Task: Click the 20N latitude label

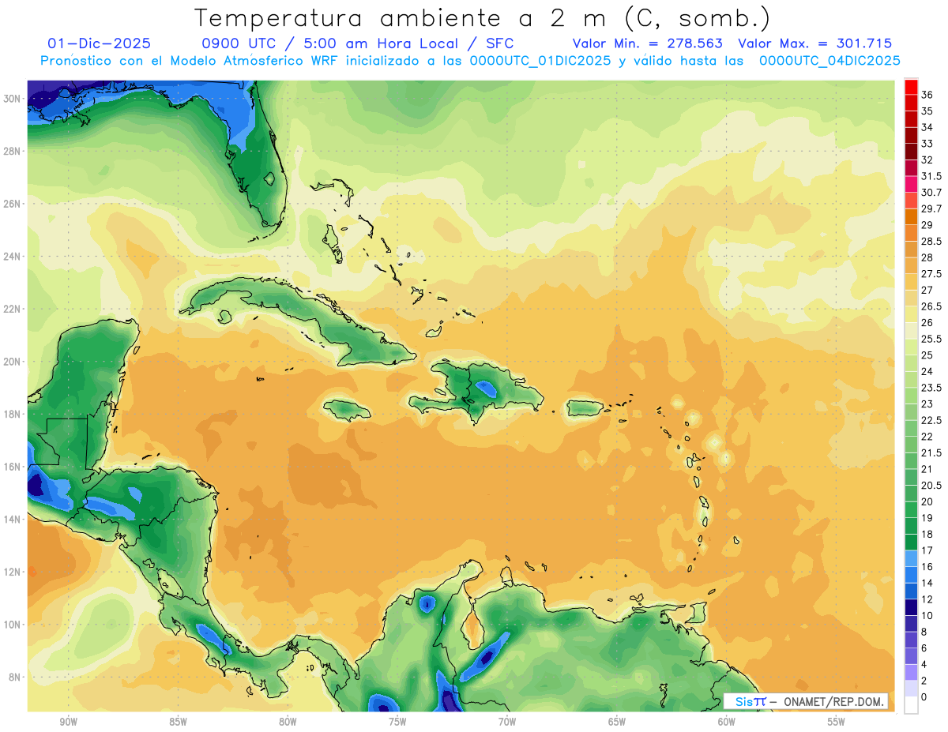Action: pos(13,362)
